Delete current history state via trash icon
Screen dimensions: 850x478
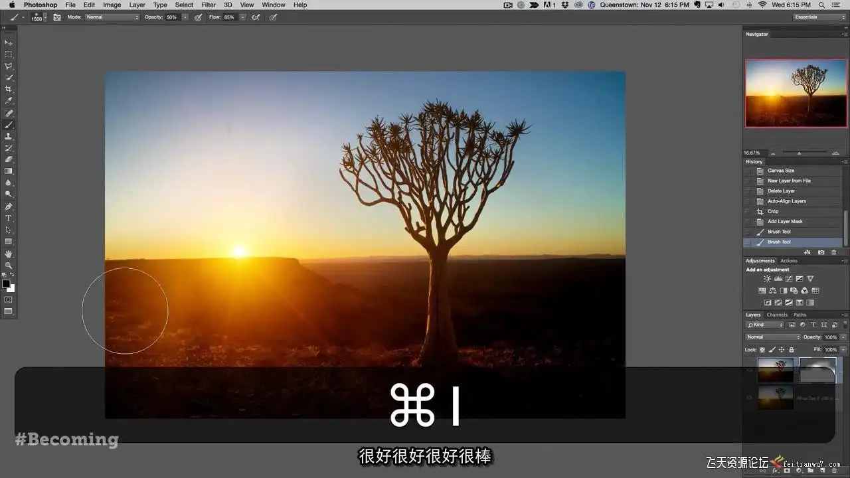click(x=834, y=252)
